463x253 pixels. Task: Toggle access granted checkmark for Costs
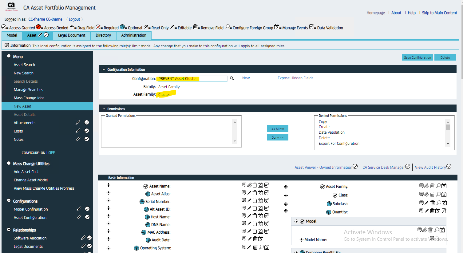pyautogui.click(x=87, y=131)
